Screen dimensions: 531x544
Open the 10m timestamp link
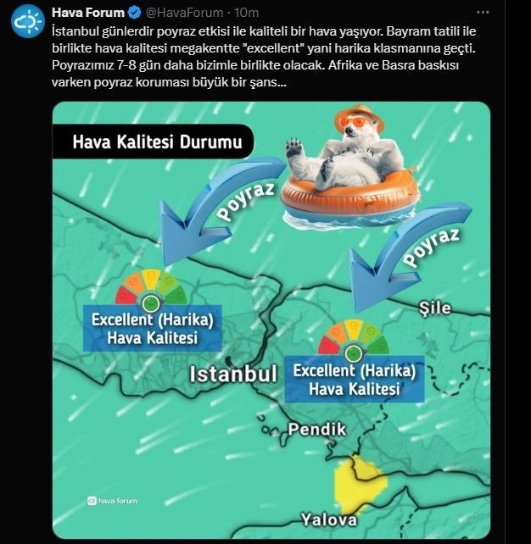246,13
